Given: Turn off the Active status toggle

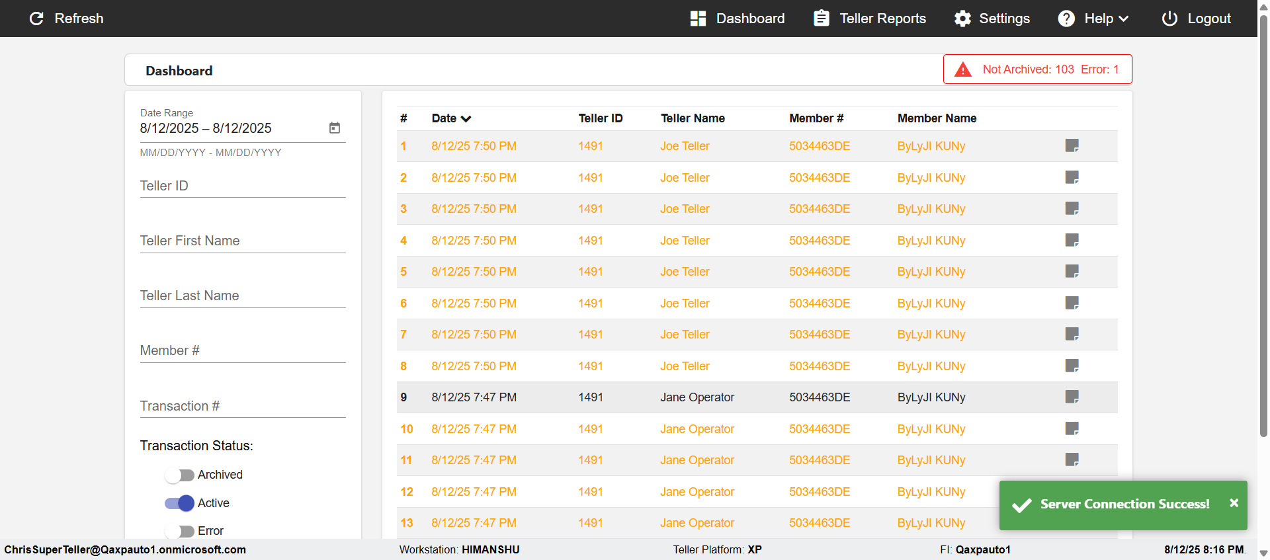Looking at the screenshot, I should click(x=179, y=503).
